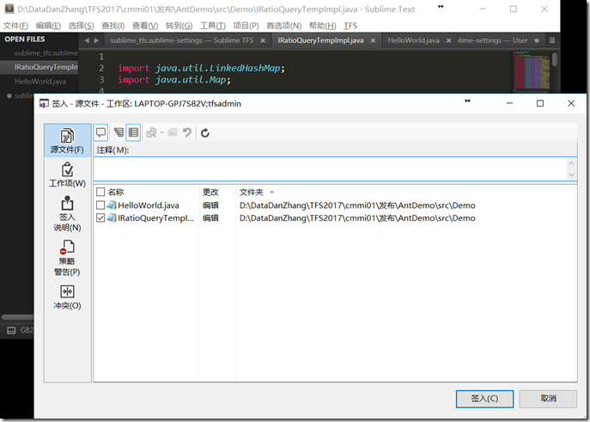Open the Conflicts (冲突) sidebar icon
Viewport: 590px width, 422px height.
click(67, 297)
